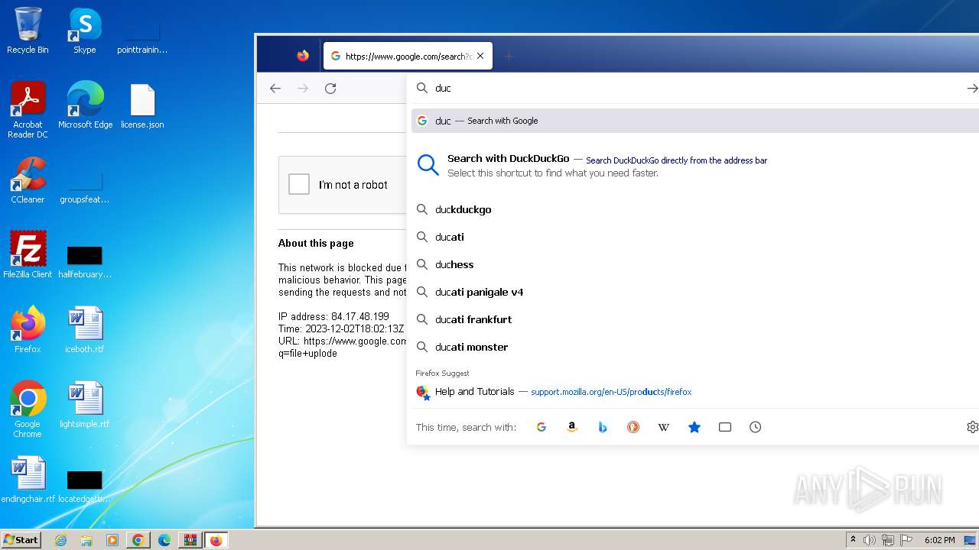The height and width of the screenshot is (550, 979).
Task: Close the google.com search tab
Action: (480, 56)
